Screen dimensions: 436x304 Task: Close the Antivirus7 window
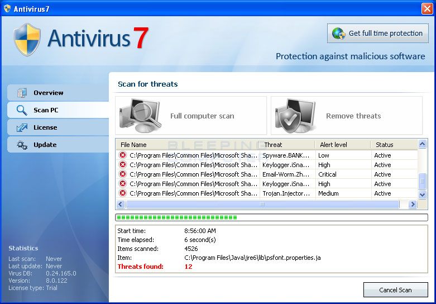pyautogui.click(x=427, y=8)
